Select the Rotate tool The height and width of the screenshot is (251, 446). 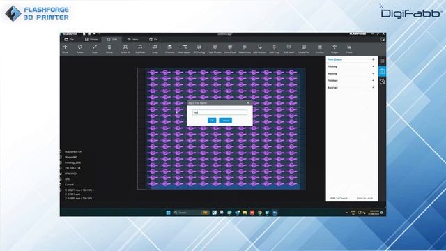[x=80, y=49]
